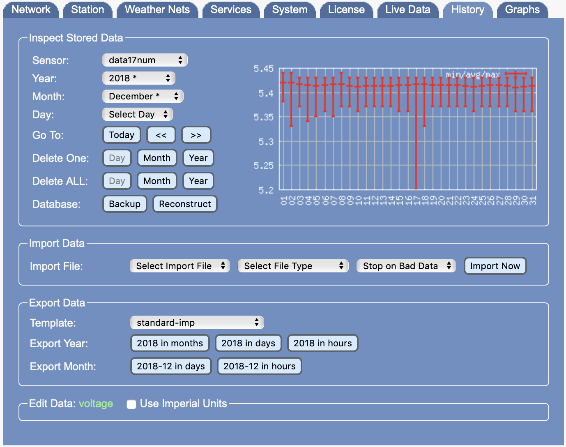Image resolution: width=566 pixels, height=447 pixels.
Task: Open the Graphs tab
Action: click(x=522, y=9)
